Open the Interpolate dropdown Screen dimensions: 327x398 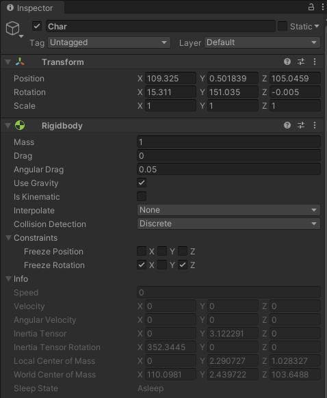(228, 210)
